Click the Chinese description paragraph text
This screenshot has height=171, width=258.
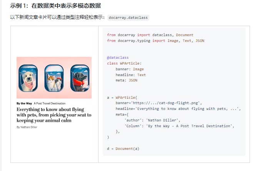point(58,18)
